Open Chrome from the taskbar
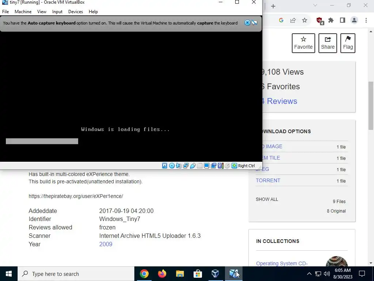Viewport: 374px width, 281px height. (x=144, y=274)
